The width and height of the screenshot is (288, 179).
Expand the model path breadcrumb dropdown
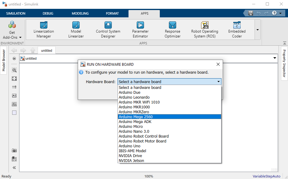tap(275, 58)
